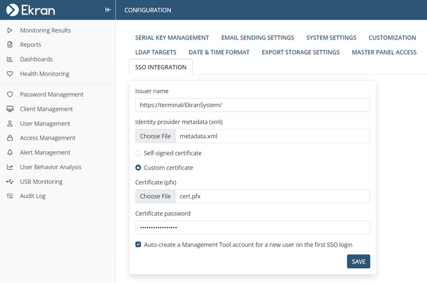This screenshot has width=427, height=283.
Task: Click the Issuer name input field
Action: pyautogui.click(x=252, y=105)
